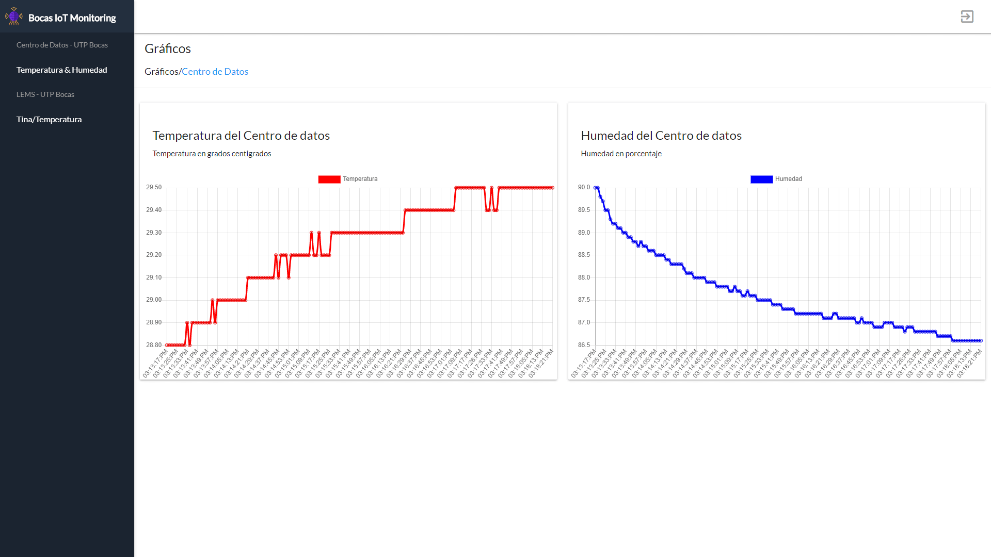Click Humedad del Centro de datos title
This screenshot has height=557, width=991.
coord(661,136)
